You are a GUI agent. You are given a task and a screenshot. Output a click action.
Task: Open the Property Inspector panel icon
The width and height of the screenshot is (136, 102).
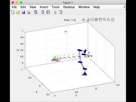61,12
